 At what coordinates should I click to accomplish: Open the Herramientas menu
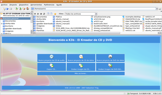coord(36,5)
